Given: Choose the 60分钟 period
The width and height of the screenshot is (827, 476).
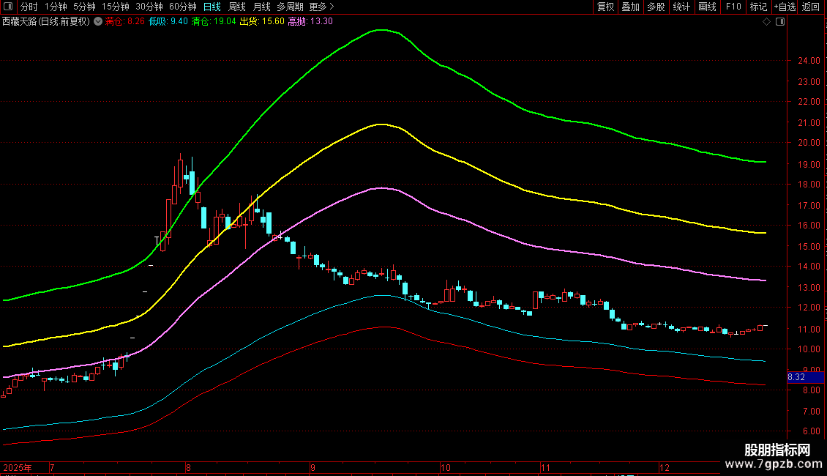Looking at the screenshot, I should coord(182,7).
